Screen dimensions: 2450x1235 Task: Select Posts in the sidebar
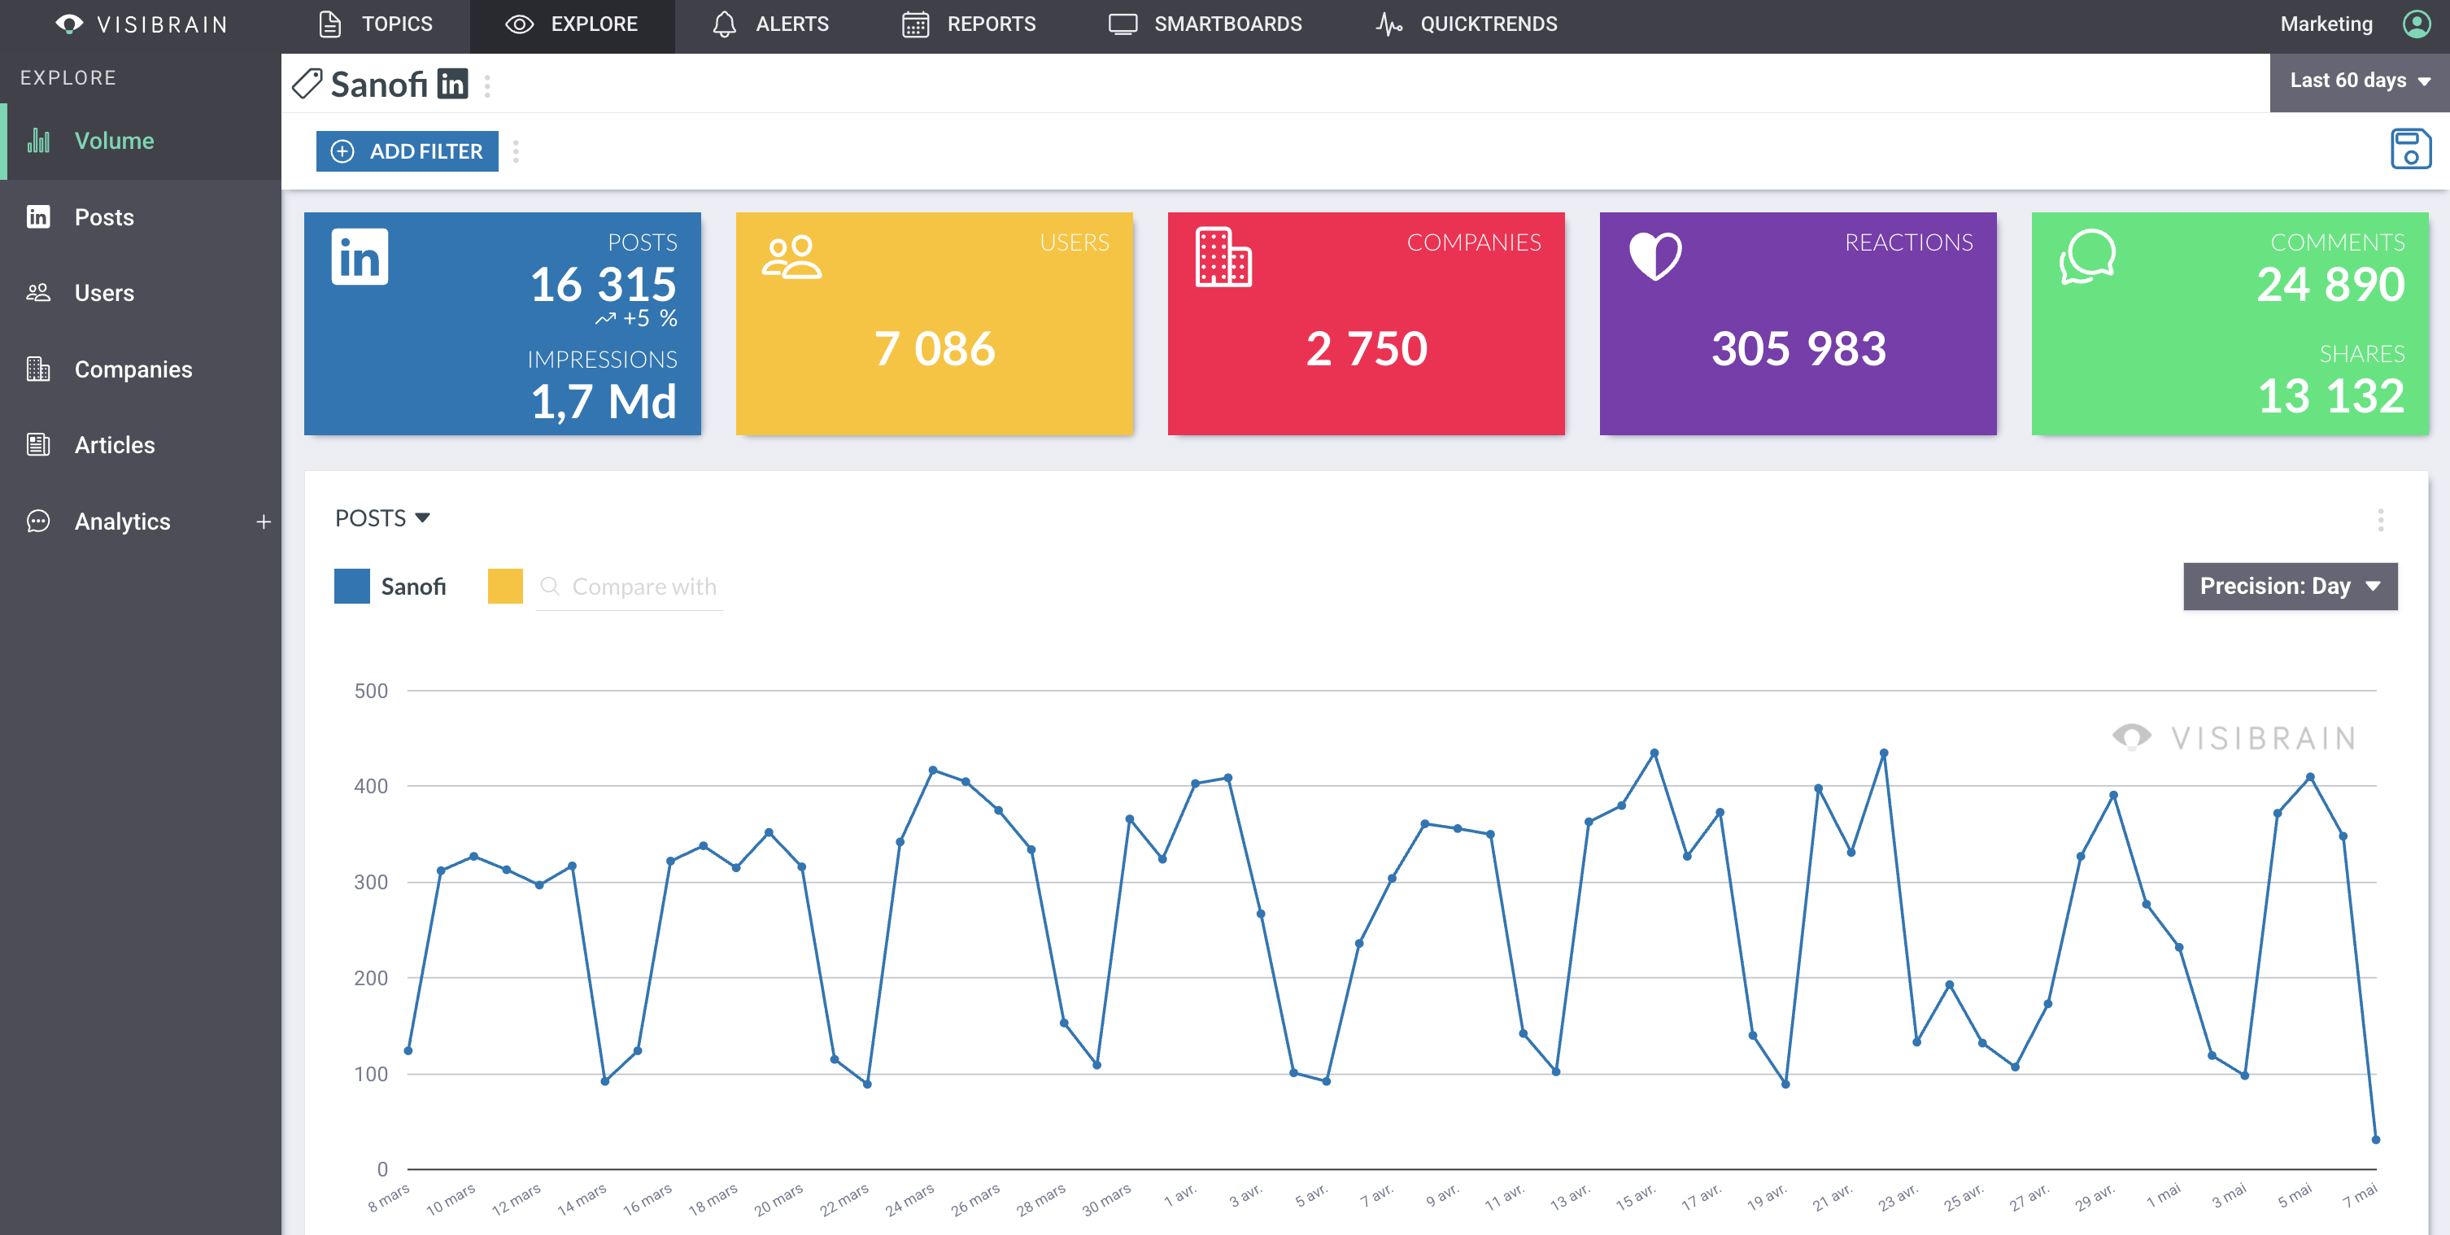(x=141, y=217)
